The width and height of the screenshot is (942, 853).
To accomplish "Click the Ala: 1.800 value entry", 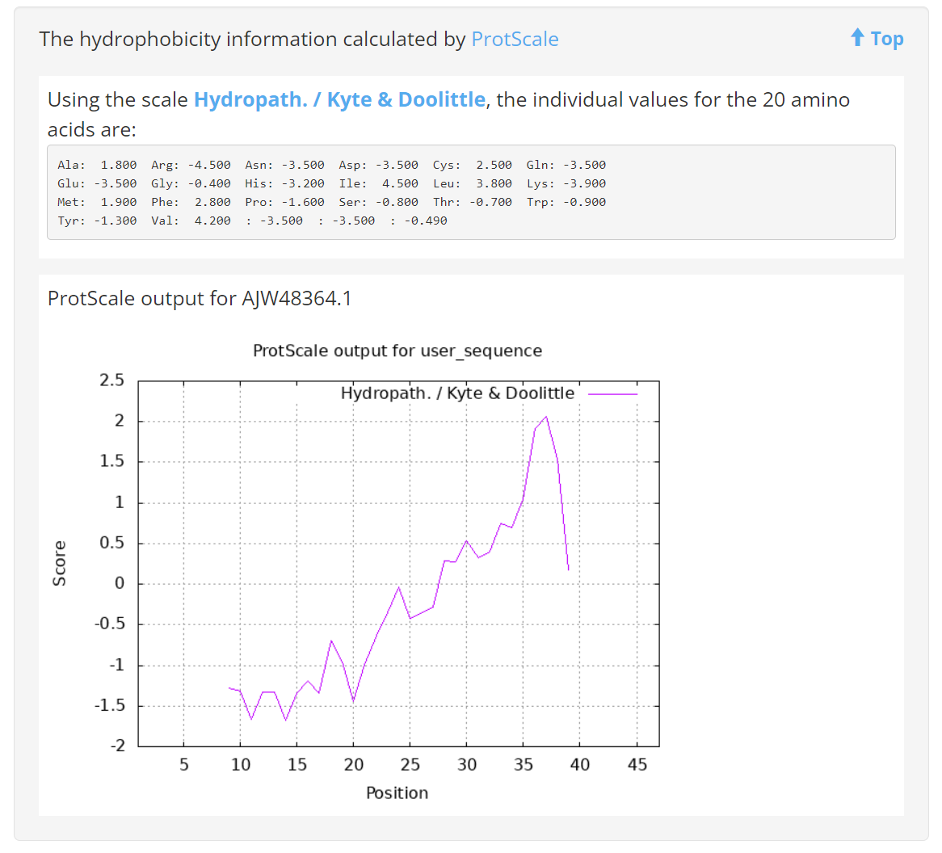I will (97, 165).
